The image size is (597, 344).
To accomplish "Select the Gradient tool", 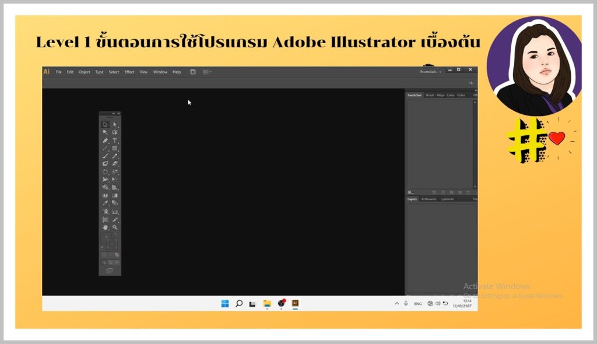I will [x=115, y=195].
